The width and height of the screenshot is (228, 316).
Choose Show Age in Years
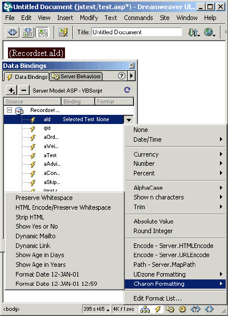64,265
